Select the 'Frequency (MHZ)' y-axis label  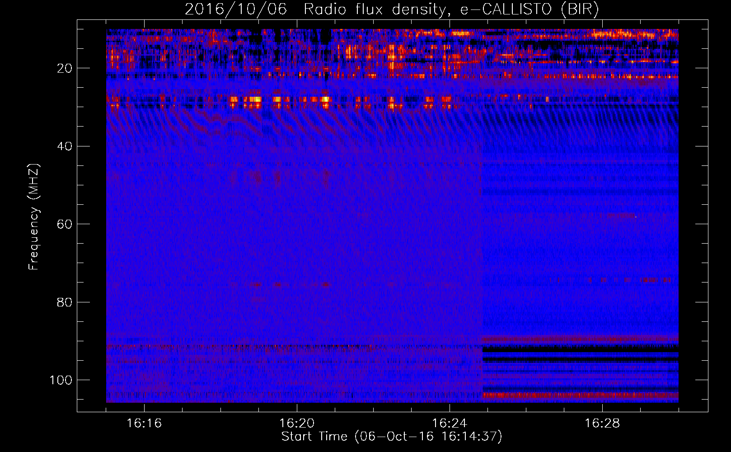(34, 217)
